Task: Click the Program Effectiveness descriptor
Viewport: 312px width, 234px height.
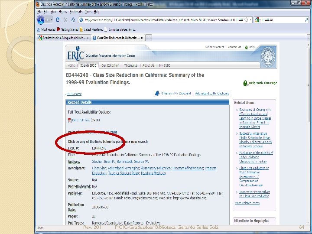Action: pyautogui.click(x=188, y=168)
